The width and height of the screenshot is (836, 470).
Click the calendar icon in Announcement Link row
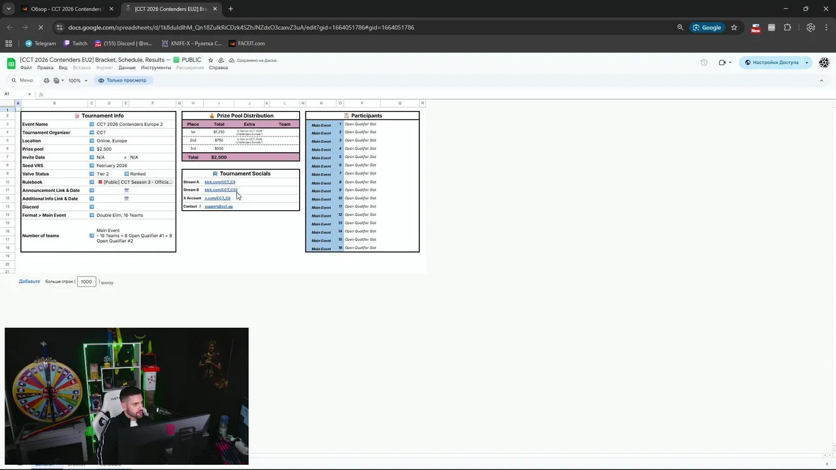pos(126,191)
